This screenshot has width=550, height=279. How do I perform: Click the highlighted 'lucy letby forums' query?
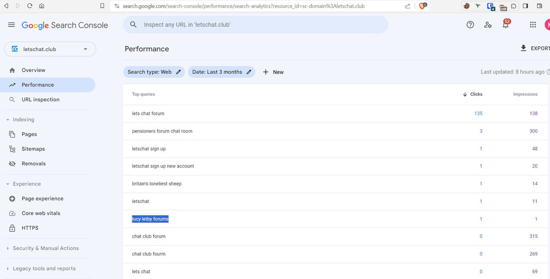click(x=150, y=219)
